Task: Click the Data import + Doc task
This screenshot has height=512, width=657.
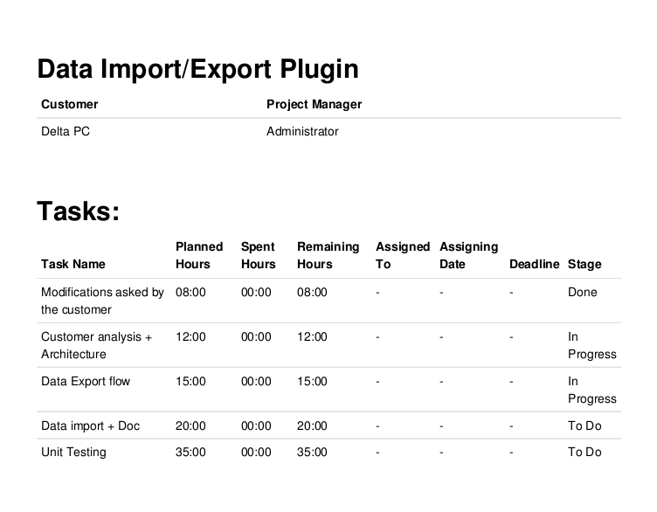Action: point(90,426)
